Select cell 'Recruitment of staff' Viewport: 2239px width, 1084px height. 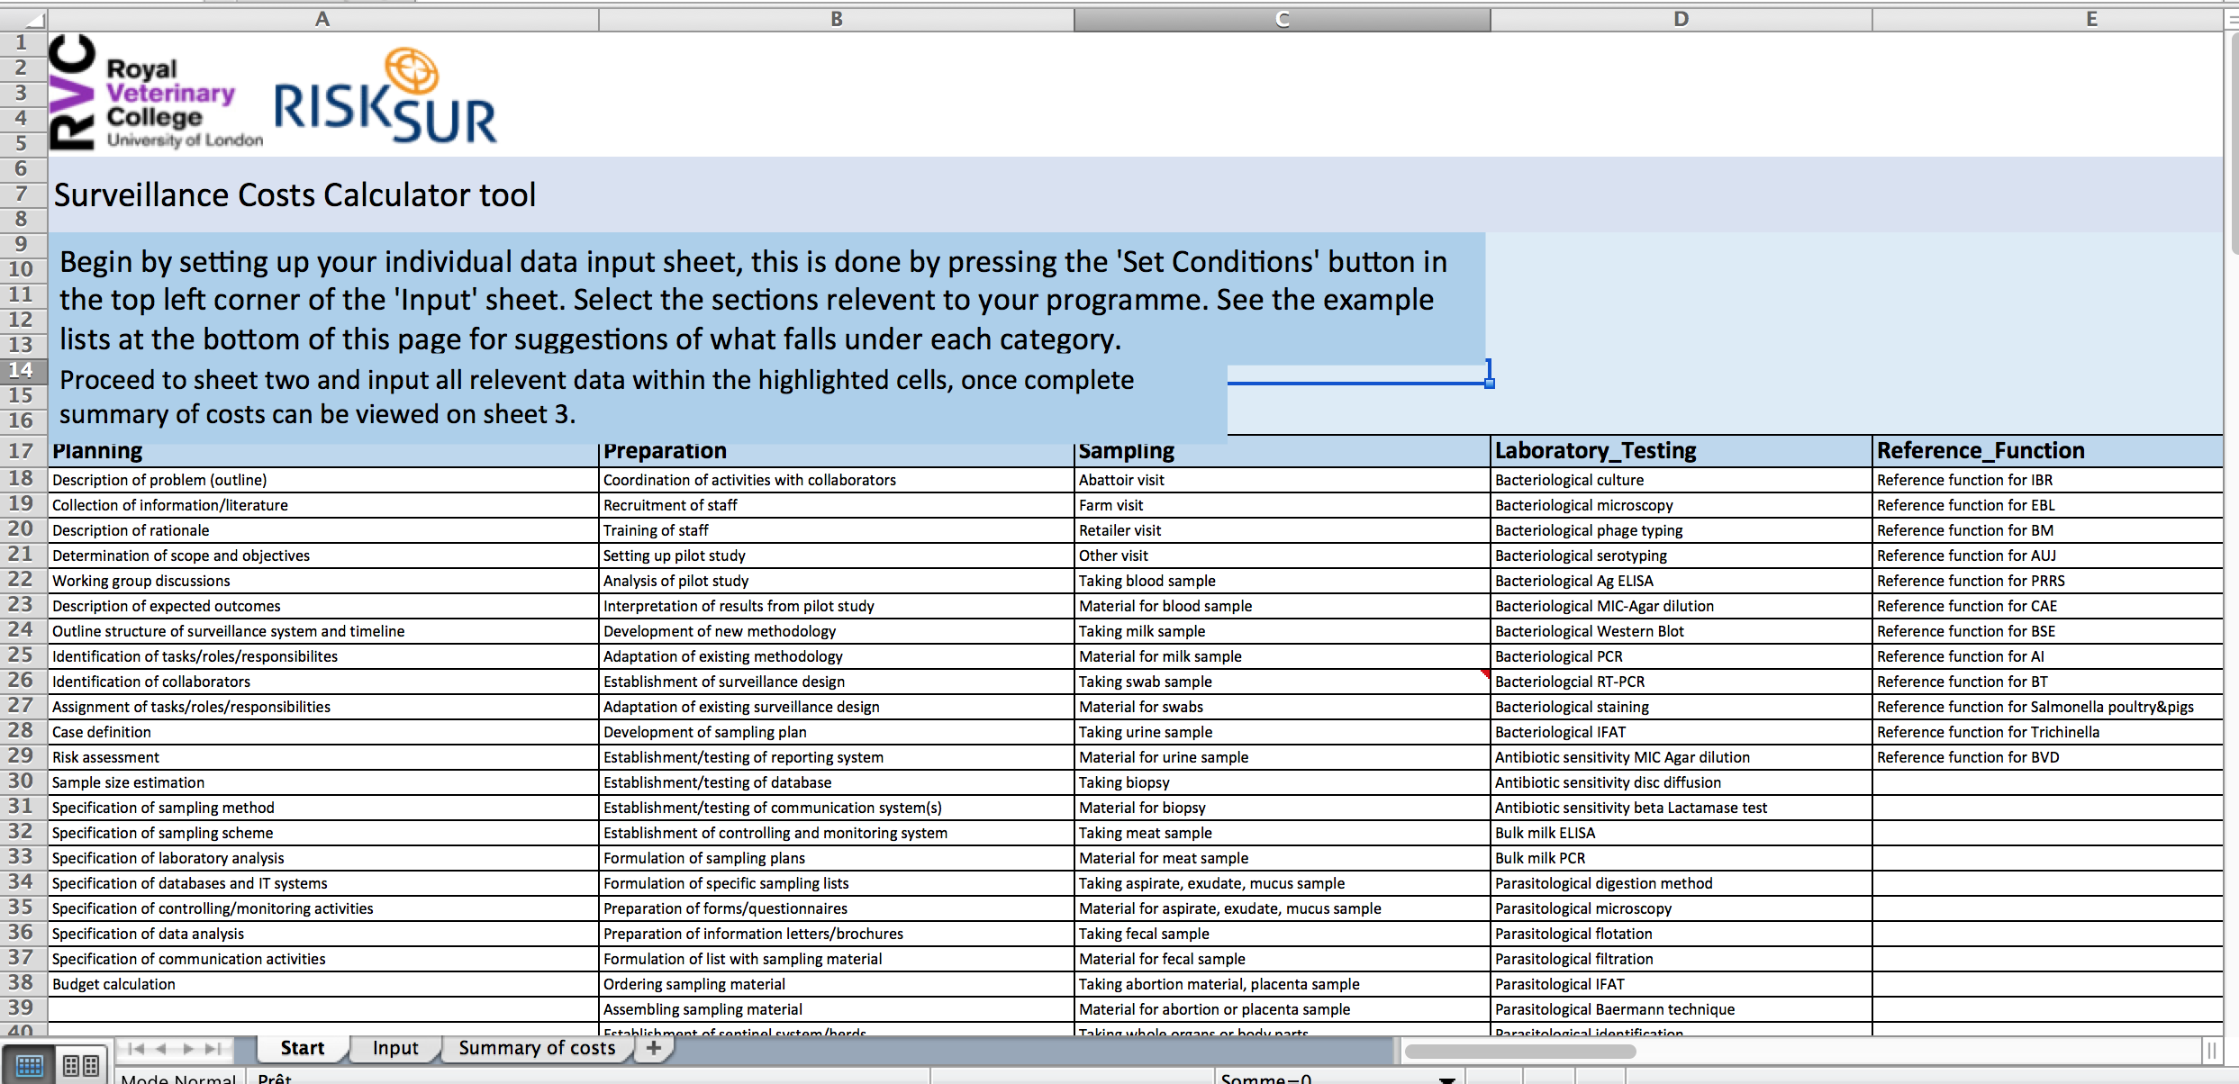tap(837, 505)
